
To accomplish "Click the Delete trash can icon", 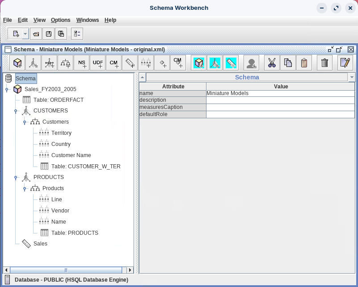I will tap(324, 63).
